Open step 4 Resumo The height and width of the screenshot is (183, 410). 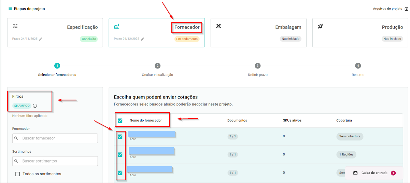[358, 66]
